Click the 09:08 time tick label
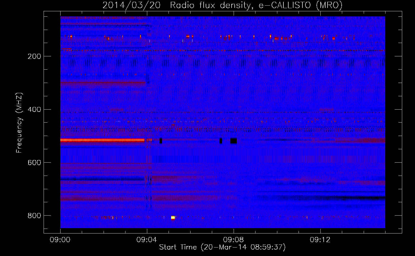Viewport: 415px width, 256px height. click(x=233, y=240)
